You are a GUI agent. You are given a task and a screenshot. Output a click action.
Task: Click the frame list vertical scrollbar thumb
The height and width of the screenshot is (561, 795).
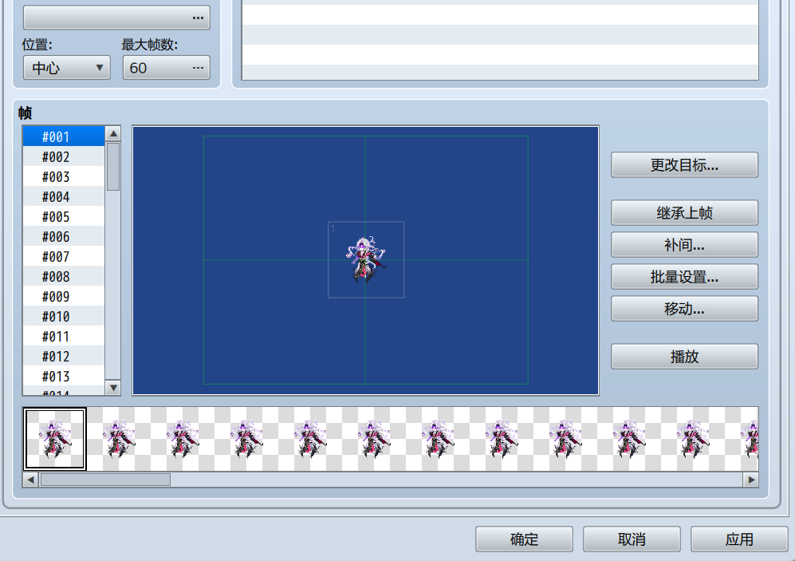[113, 166]
